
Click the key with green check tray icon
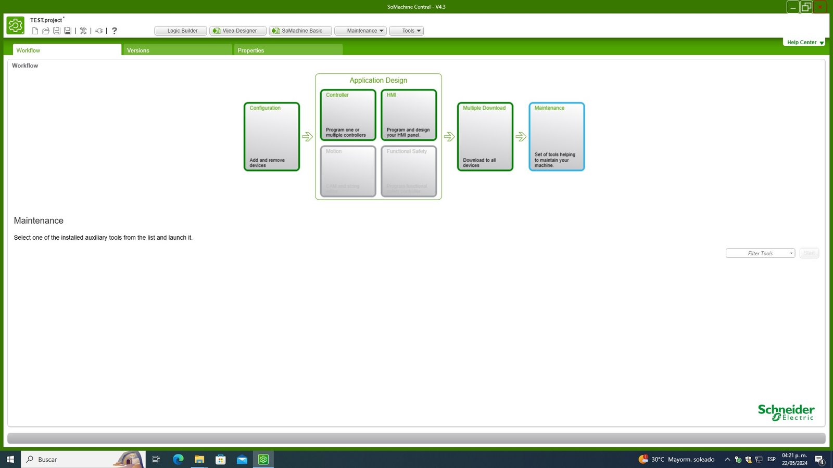738,459
